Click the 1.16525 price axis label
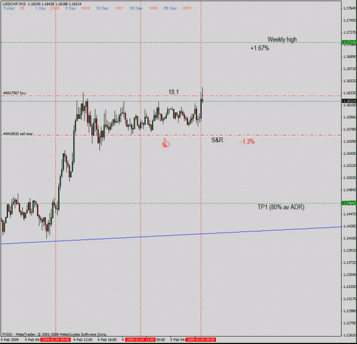Screen dimensions: 357x344 click(350, 81)
